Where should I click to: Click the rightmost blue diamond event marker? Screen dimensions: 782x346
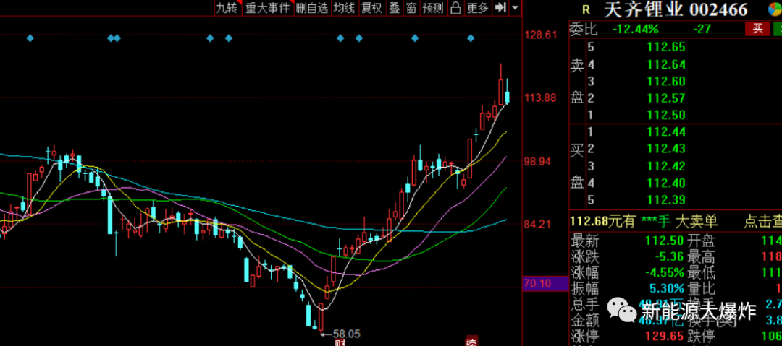coord(471,38)
